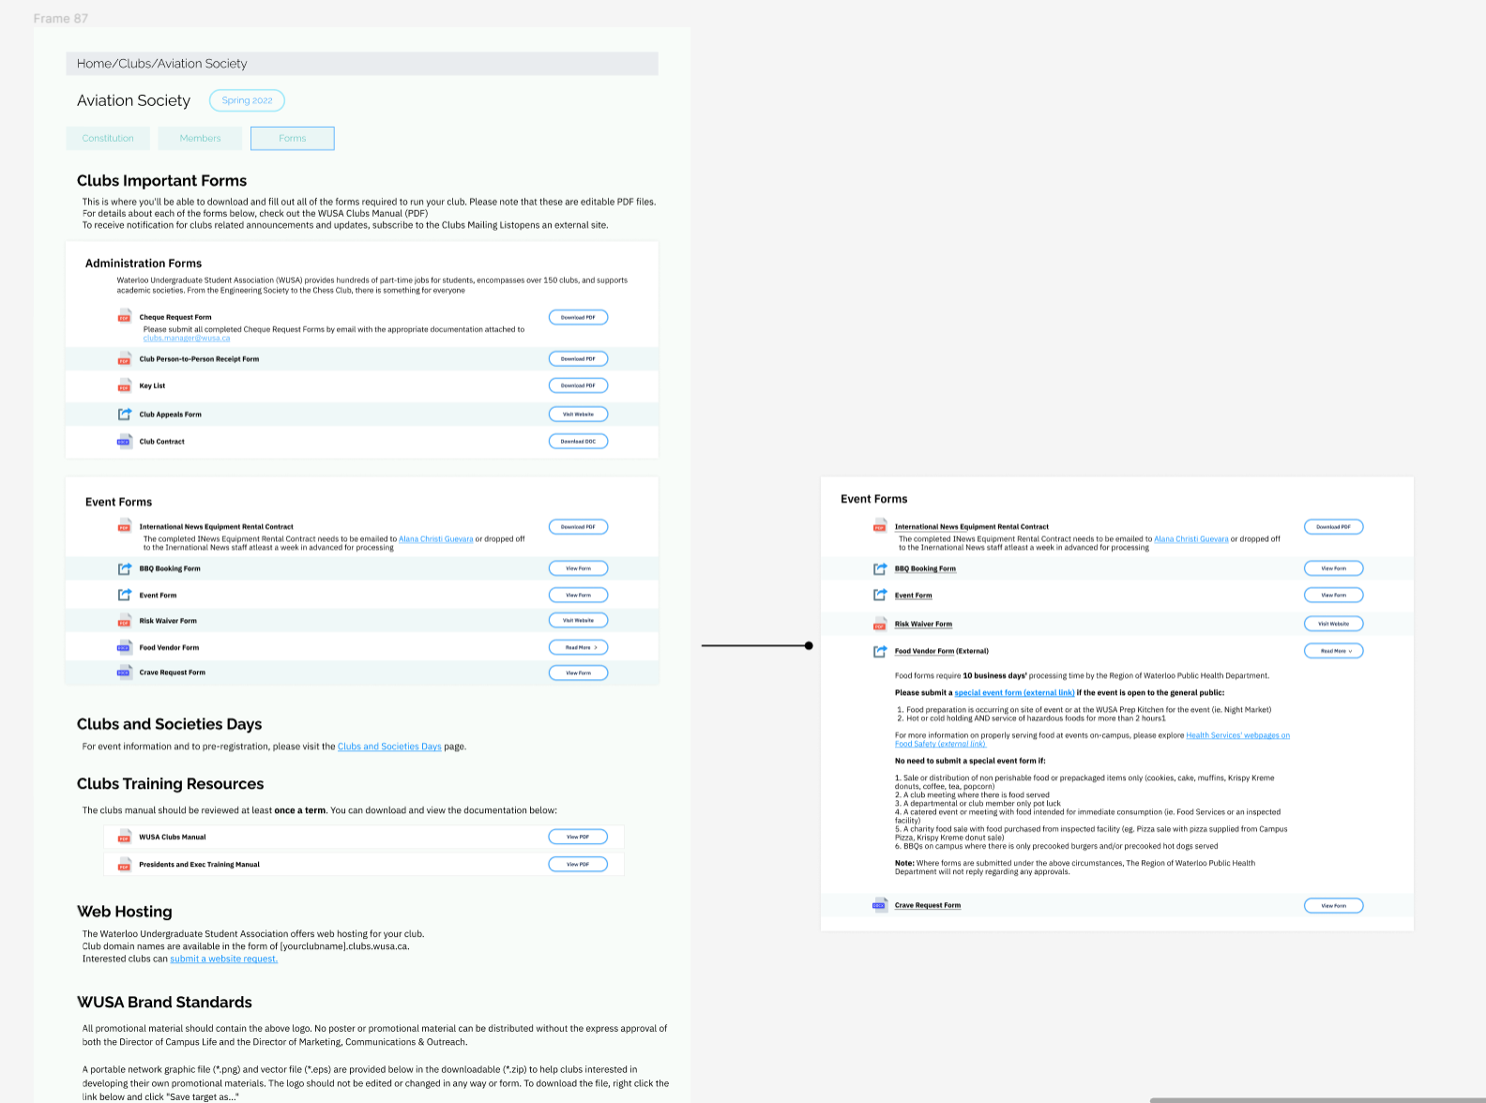Click the BBQ Booking Form external-link icon on the Aviation Society page

click(124, 568)
